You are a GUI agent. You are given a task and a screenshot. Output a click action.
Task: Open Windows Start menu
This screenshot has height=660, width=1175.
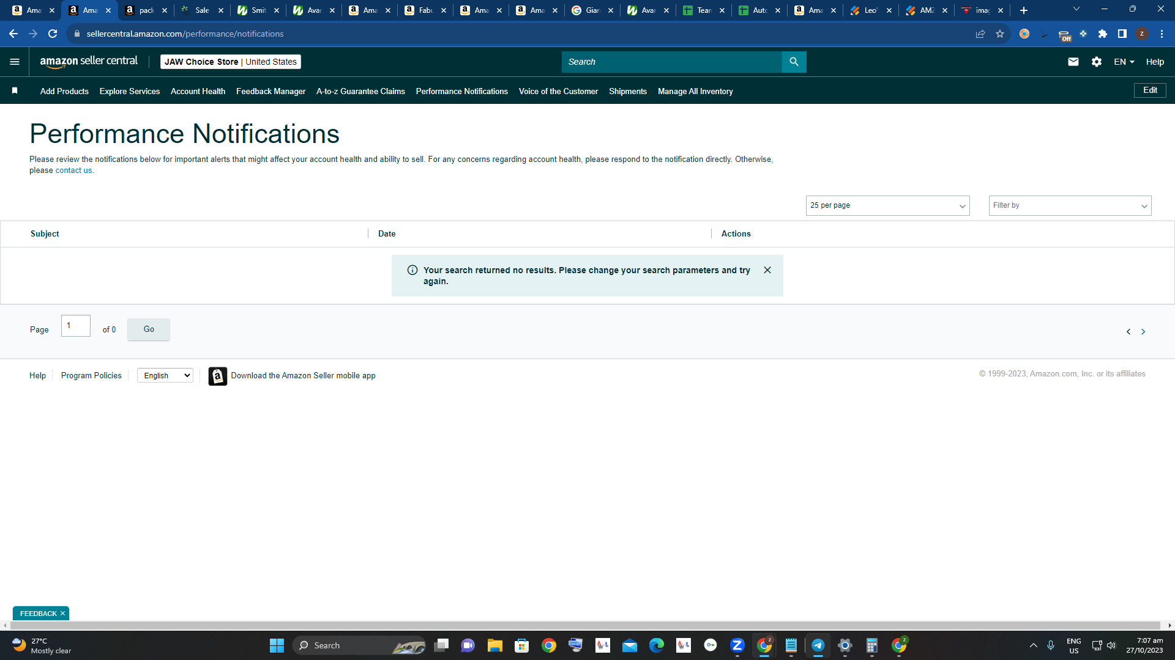[277, 645]
